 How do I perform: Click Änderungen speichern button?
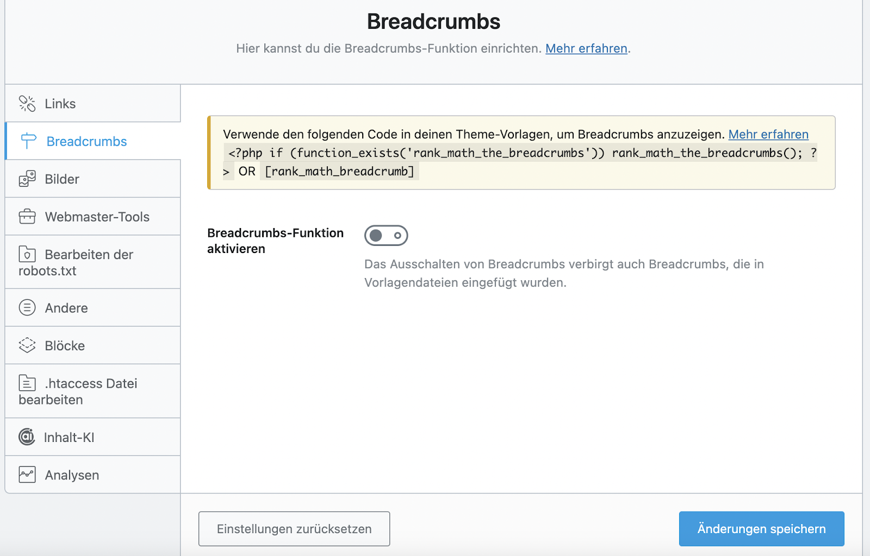(x=762, y=529)
